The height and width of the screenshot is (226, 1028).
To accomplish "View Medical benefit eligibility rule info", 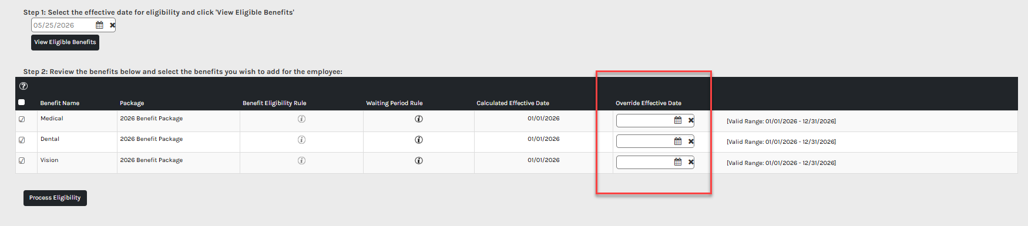I will (x=301, y=119).
